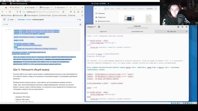Create new document in the text editor
Viewport: 198px width, 111px height.
(99, 27)
